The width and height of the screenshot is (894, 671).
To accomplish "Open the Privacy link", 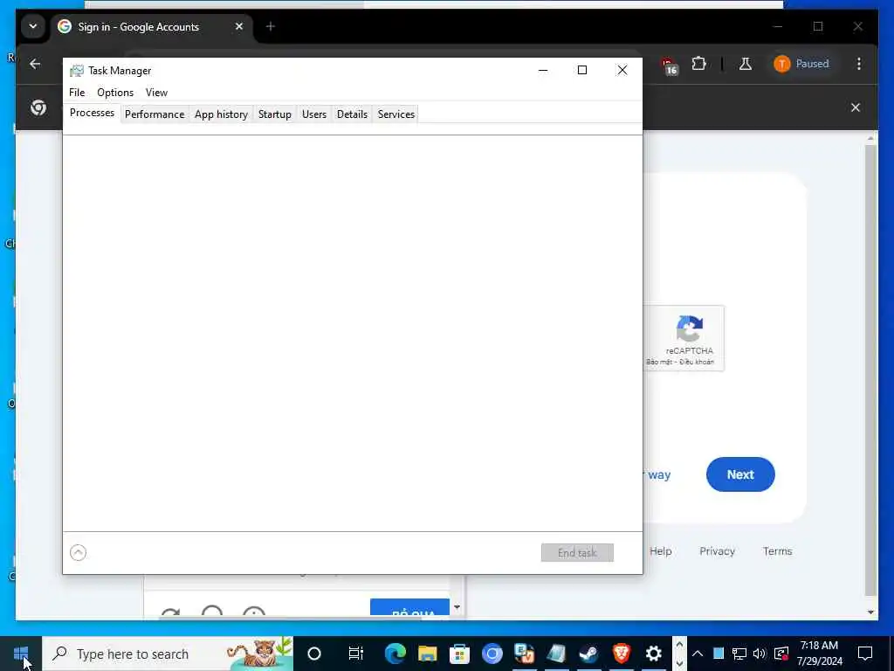I will pyautogui.click(x=717, y=551).
